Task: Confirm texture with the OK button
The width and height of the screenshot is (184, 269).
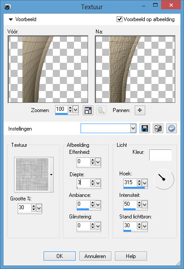Action: (x=59, y=256)
